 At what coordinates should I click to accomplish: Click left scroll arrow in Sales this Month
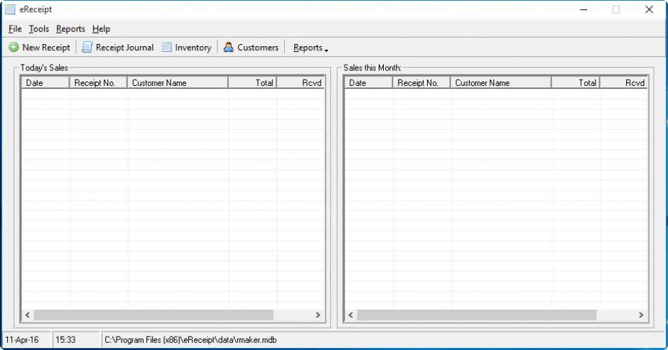tap(350, 315)
